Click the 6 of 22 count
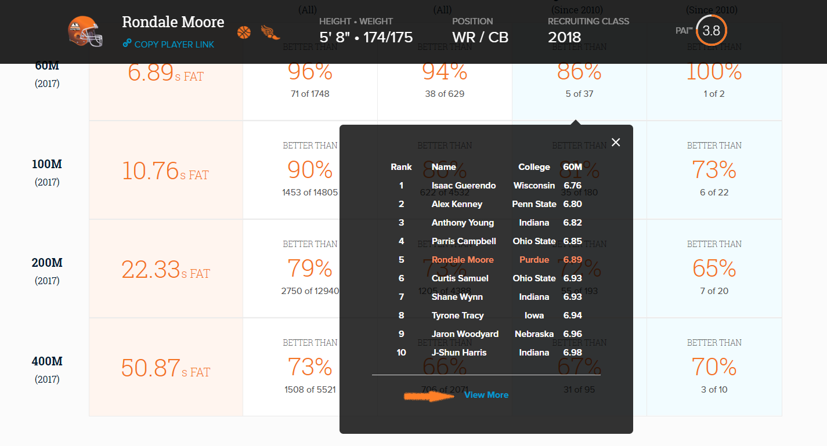Image resolution: width=827 pixels, height=446 pixels. [714, 193]
